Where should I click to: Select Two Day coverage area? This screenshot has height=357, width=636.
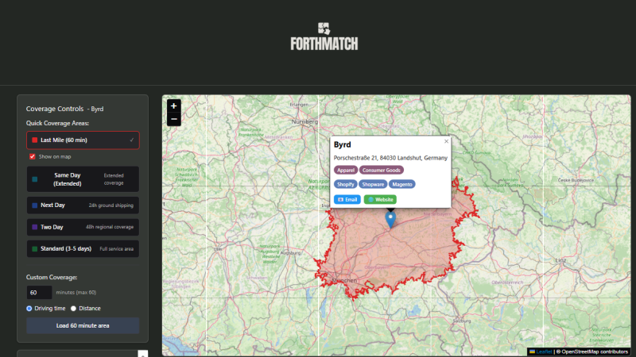(83, 227)
